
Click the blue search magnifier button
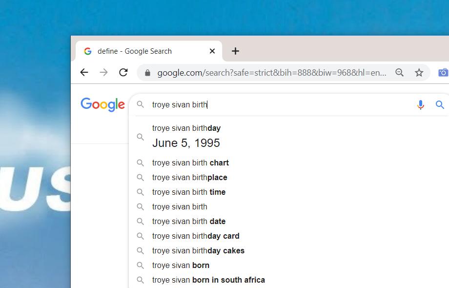pyautogui.click(x=440, y=105)
